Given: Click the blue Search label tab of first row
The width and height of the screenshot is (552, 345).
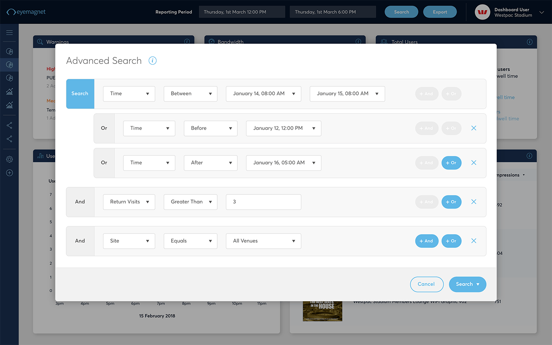Looking at the screenshot, I should tap(80, 94).
